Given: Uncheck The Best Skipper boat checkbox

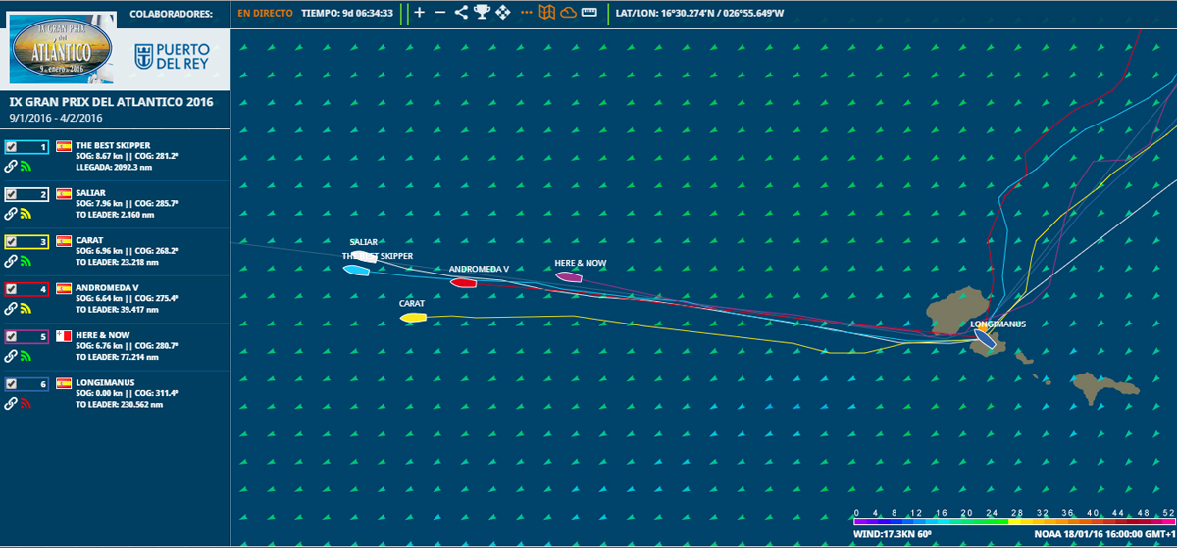Looking at the screenshot, I should pos(11,147).
